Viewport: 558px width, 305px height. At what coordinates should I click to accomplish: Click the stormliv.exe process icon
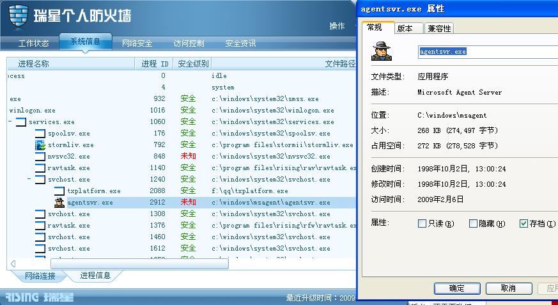pos(40,145)
